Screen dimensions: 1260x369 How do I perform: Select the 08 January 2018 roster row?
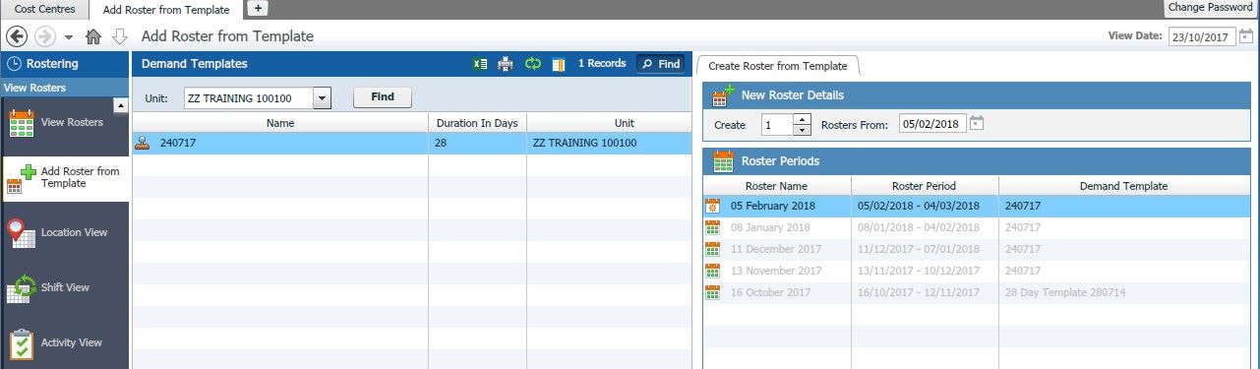pyautogui.click(x=977, y=227)
